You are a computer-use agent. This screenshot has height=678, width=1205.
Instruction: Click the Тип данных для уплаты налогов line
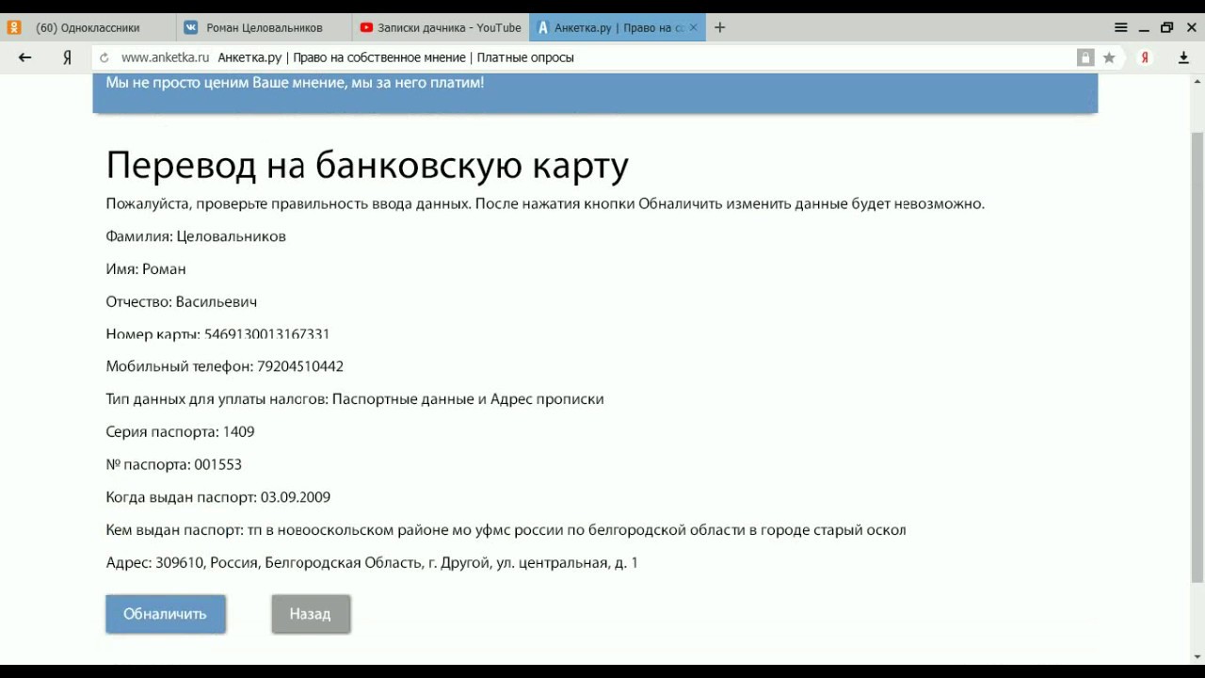point(355,399)
